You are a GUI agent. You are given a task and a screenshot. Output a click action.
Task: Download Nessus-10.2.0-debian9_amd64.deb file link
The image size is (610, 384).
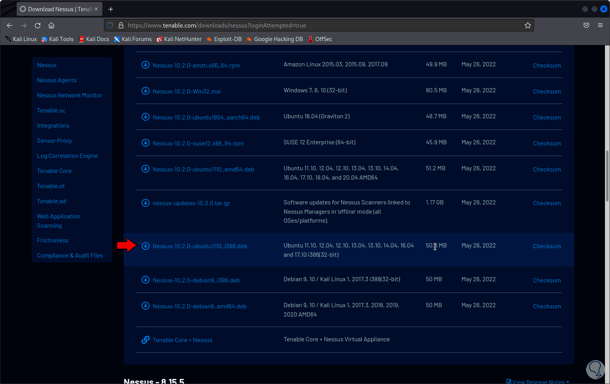point(200,306)
